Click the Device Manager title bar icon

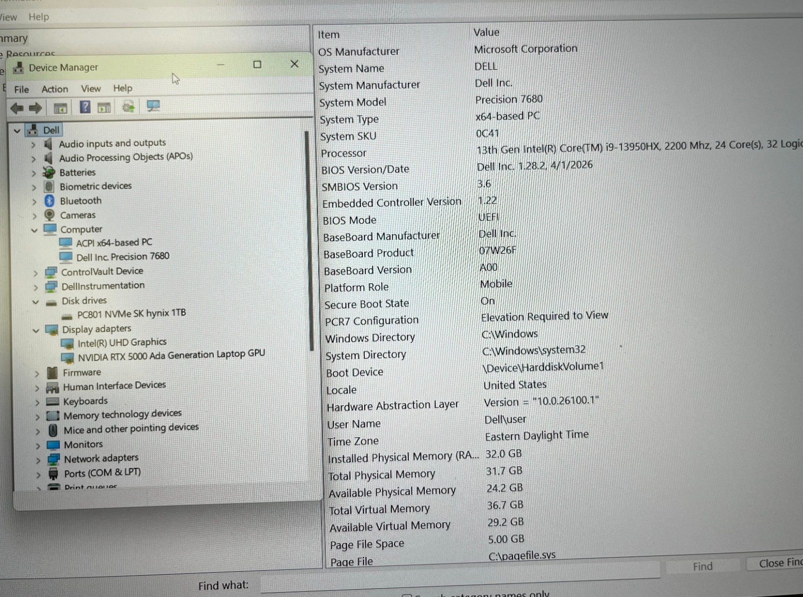click(x=19, y=68)
